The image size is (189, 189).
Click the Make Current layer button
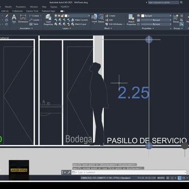tap(80, 20)
